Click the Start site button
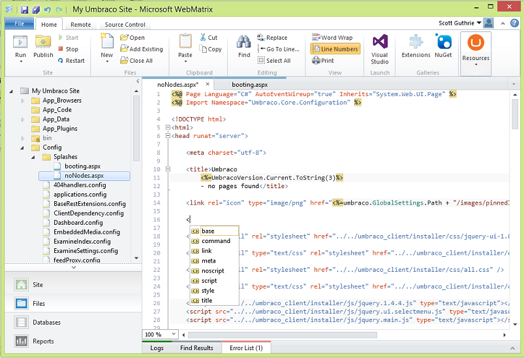The width and height of the screenshot is (524, 358). pos(69,37)
